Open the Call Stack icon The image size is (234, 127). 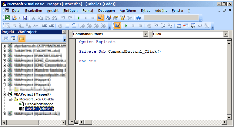(207, 26)
